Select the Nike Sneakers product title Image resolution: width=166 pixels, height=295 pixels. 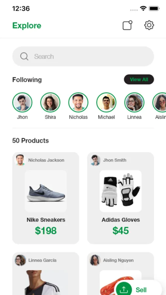[46, 220]
